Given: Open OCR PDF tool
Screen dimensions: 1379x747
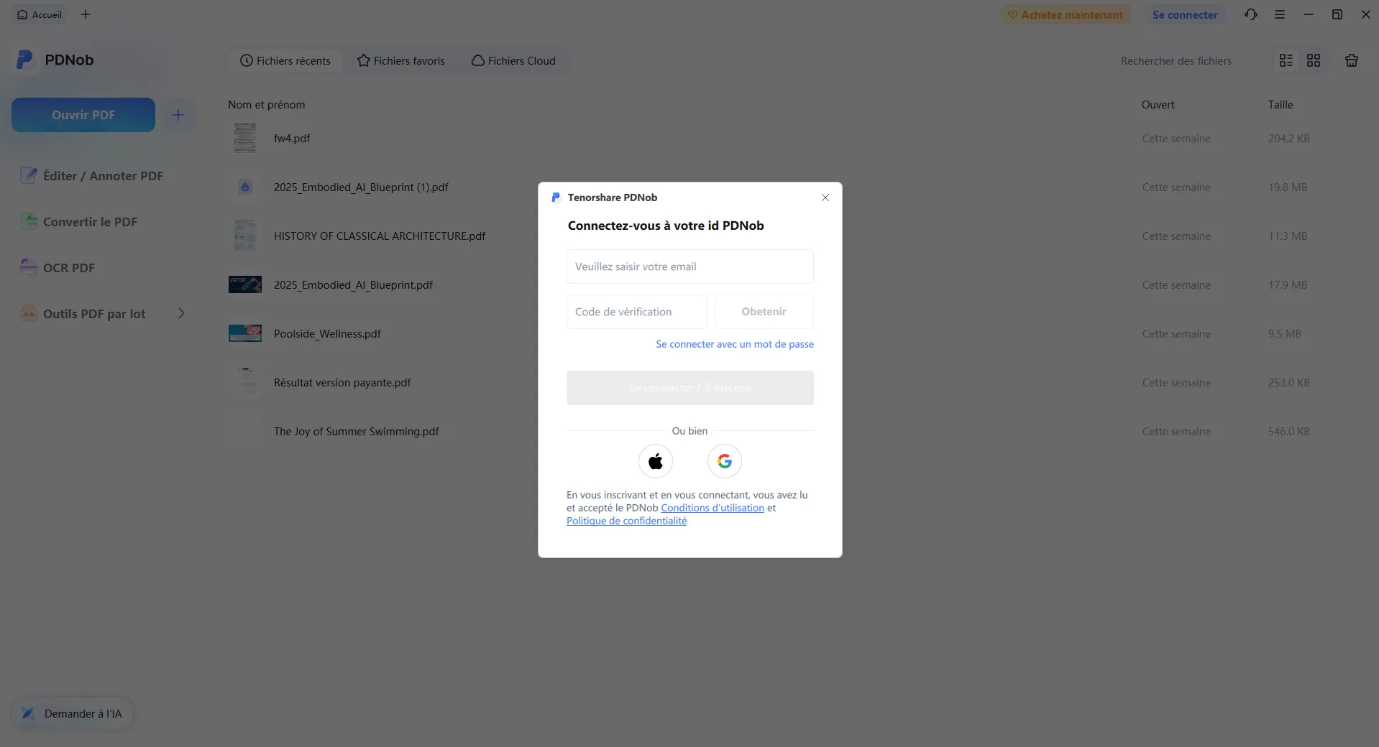Looking at the screenshot, I should [58, 268].
